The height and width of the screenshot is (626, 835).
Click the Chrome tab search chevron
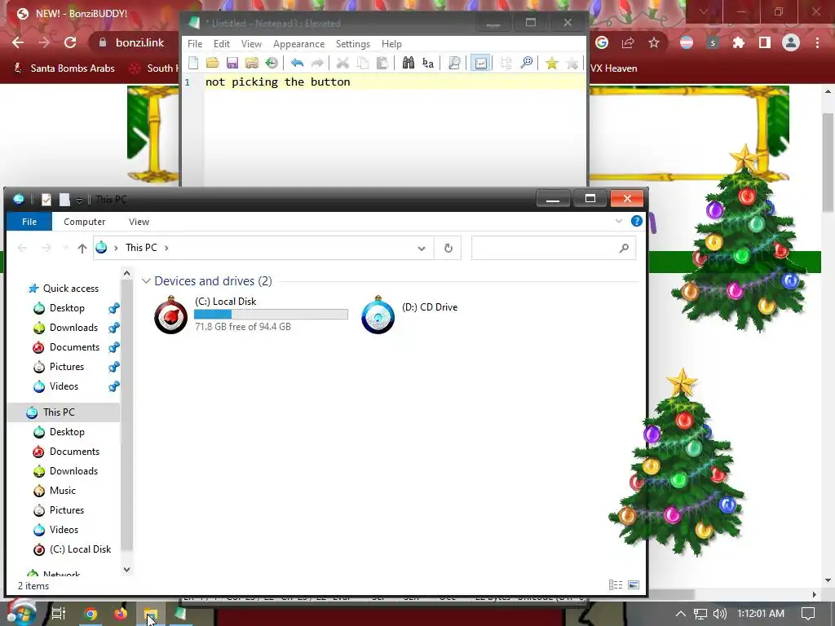click(704, 11)
